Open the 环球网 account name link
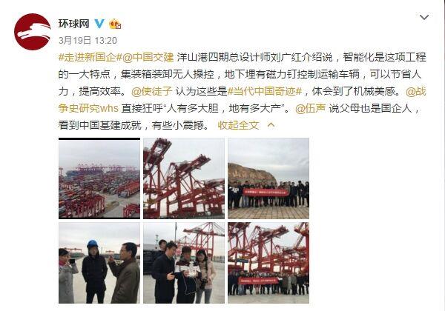Viewport: 445px width, 311px height. [x=74, y=24]
